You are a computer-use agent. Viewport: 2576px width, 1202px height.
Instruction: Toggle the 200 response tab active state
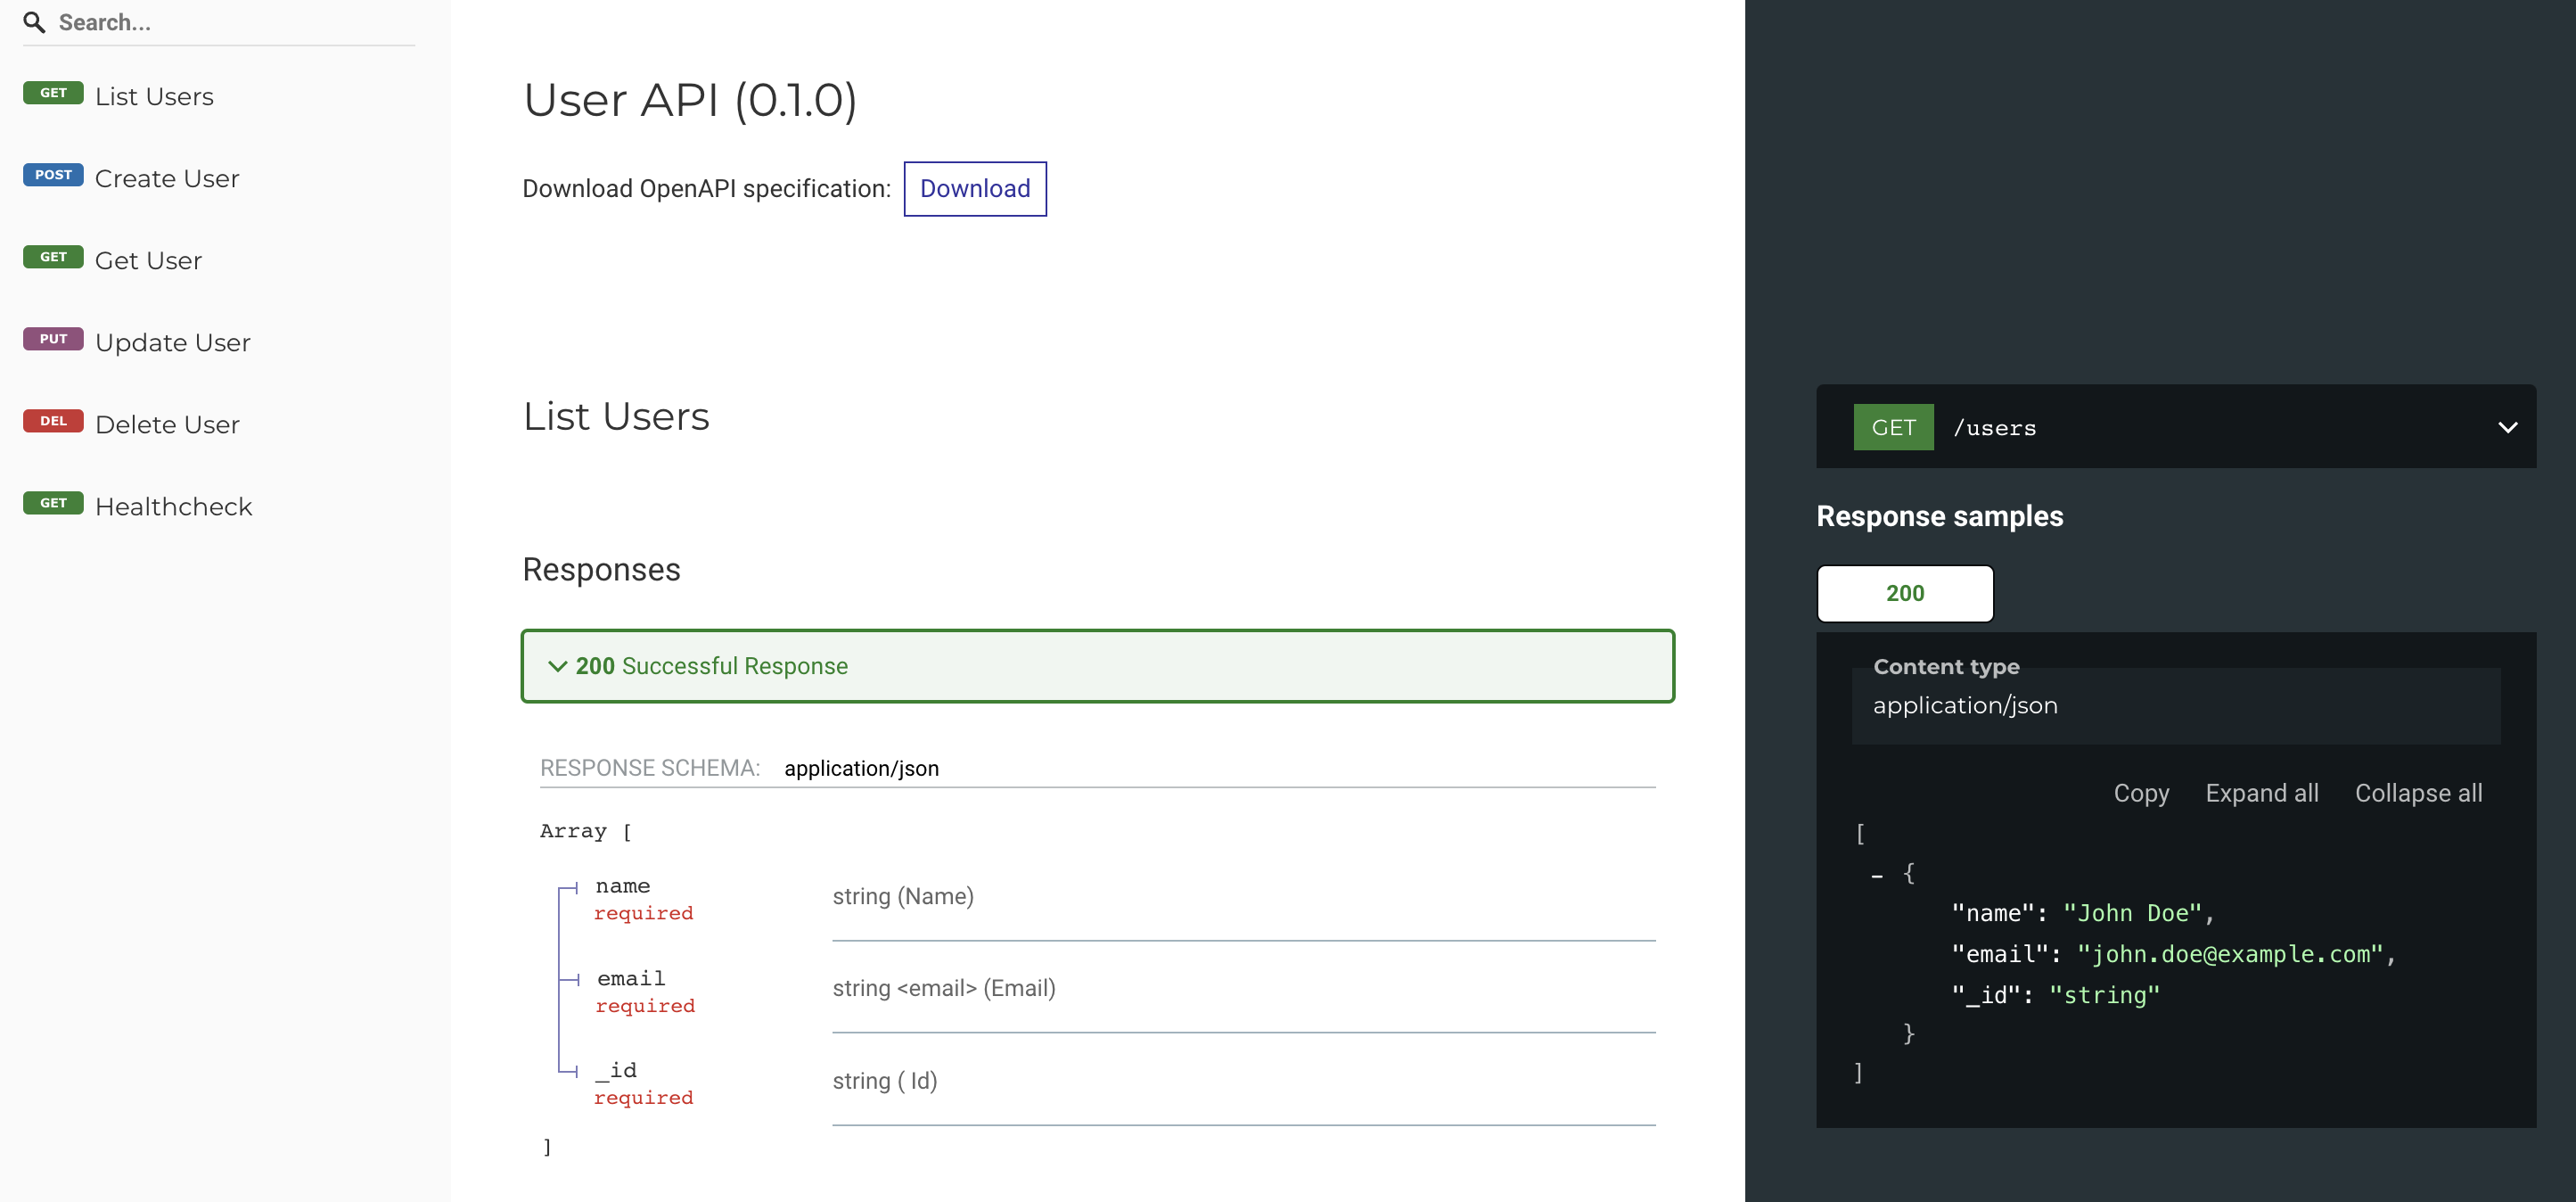tap(1904, 592)
